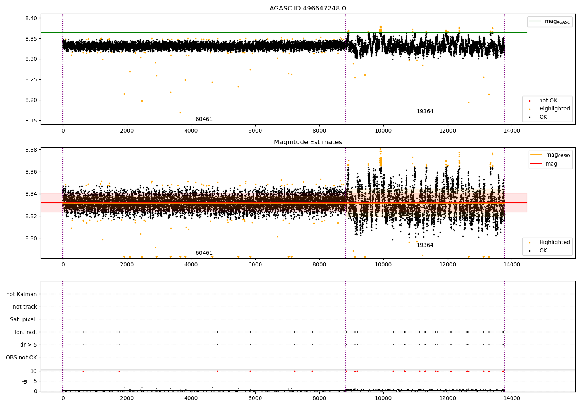Click the red mag horizontal line in middle plot

(284, 203)
